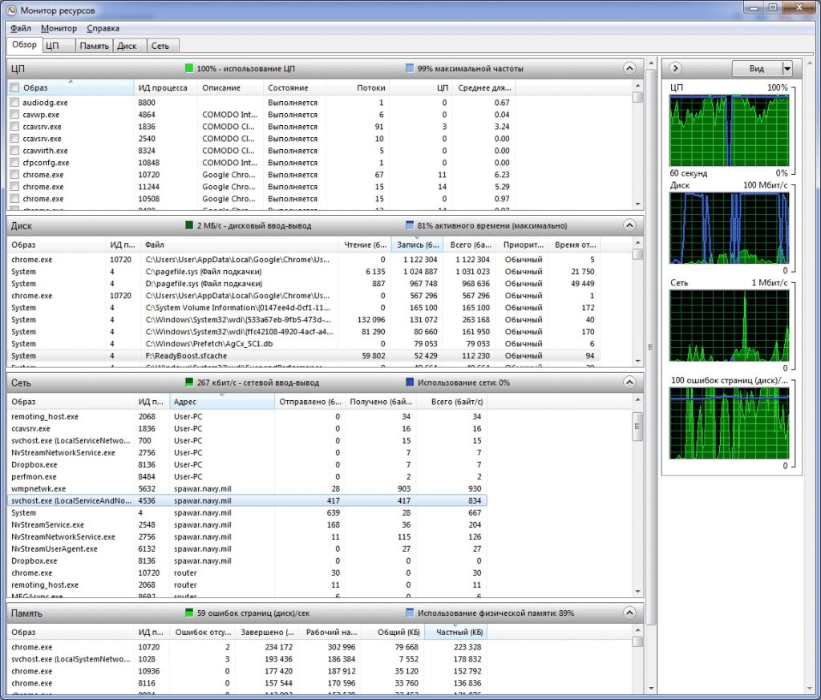
Task: Click the Resource Monitor title bar icon
Action: click(x=11, y=9)
